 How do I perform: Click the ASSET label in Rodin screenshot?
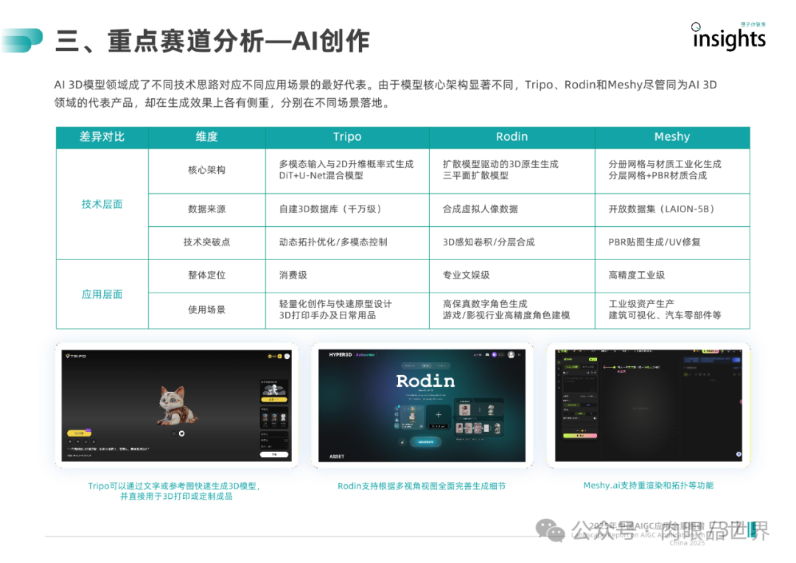click(337, 456)
